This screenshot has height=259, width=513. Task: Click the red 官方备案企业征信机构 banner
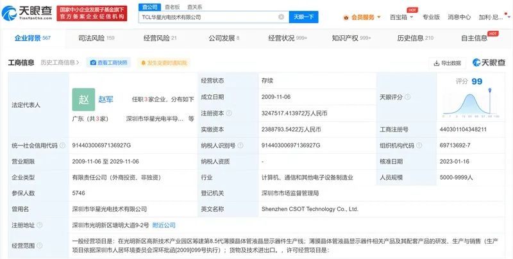click(x=92, y=13)
